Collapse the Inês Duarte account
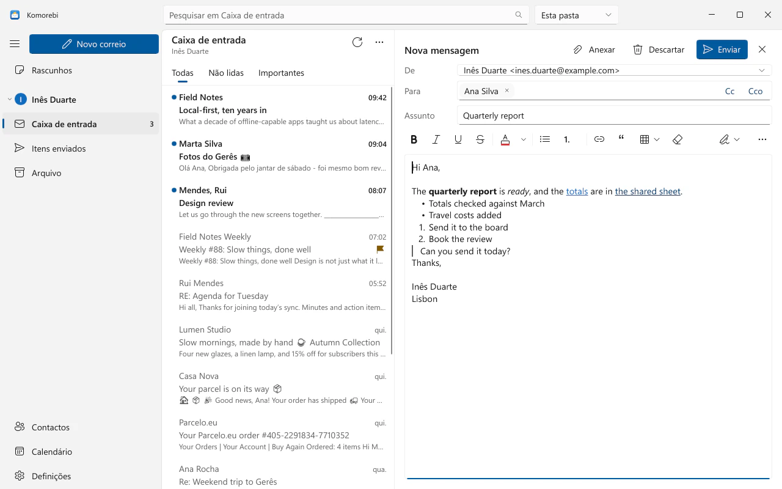Image resolution: width=782 pixels, height=489 pixels. point(9,100)
